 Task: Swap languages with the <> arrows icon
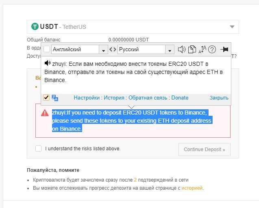click(x=113, y=49)
